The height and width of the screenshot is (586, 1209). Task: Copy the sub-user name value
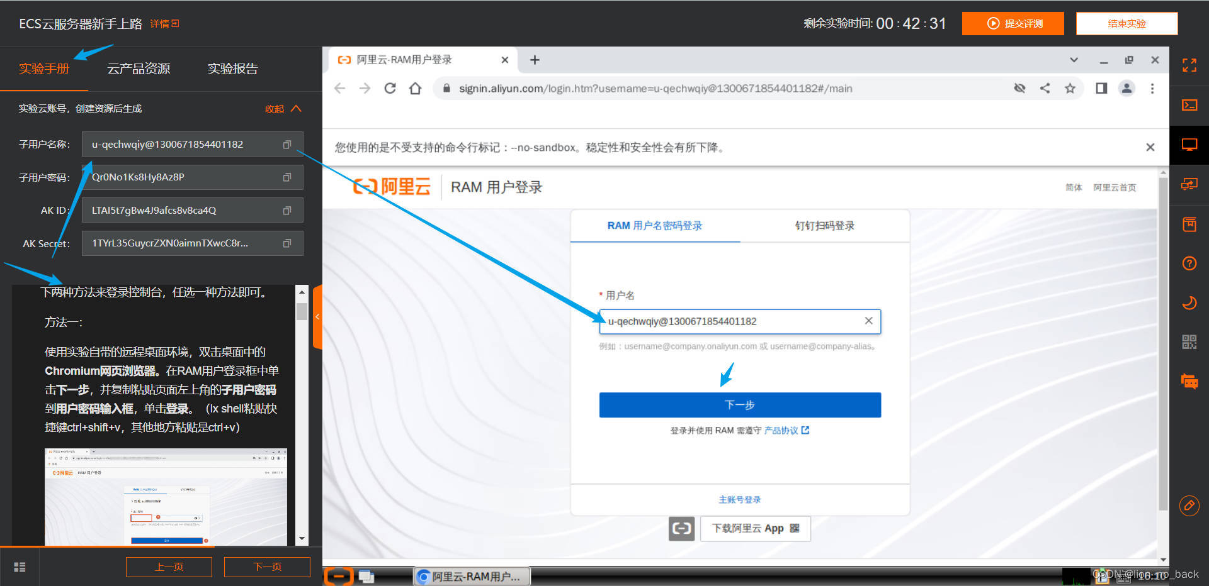click(287, 145)
